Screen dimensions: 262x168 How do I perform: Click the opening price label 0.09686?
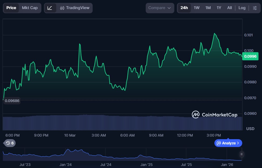[12, 101]
